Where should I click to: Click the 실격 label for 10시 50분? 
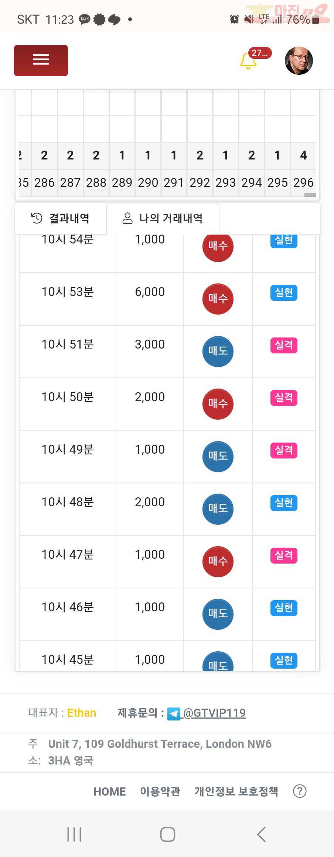284,398
